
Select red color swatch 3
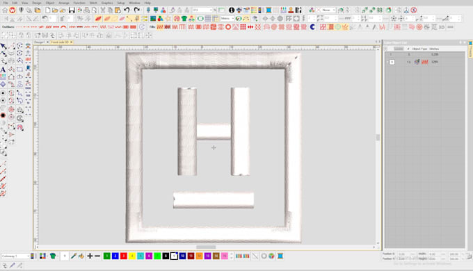coord(124,256)
